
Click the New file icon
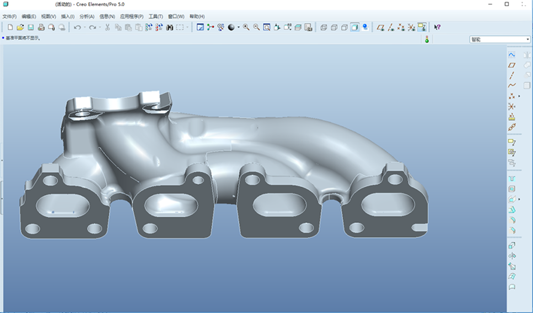(x=10, y=27)
